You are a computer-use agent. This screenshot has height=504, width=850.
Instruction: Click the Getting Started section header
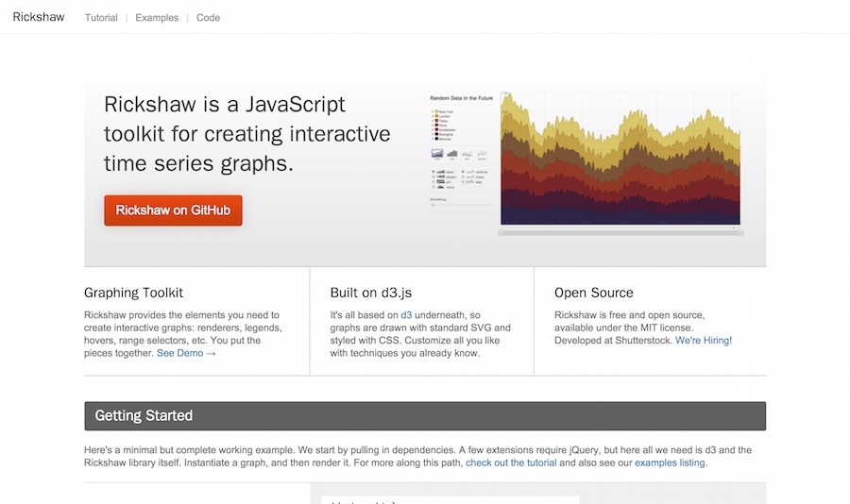425,416
